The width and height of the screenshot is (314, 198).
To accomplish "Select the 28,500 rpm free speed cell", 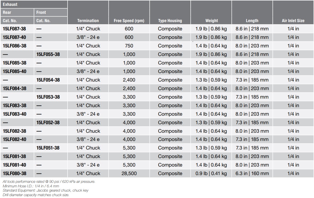I will 129,173.
